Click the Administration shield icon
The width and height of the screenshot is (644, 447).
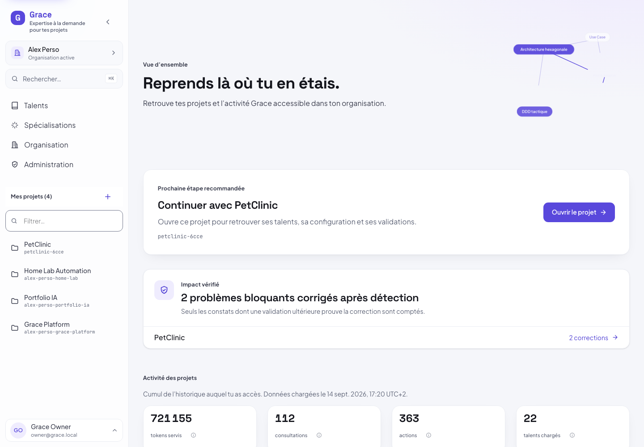(x=15, y=164)
